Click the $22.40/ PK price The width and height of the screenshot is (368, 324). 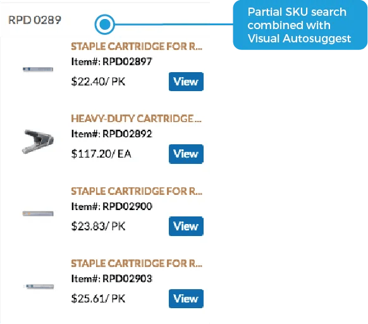point(98,82)
